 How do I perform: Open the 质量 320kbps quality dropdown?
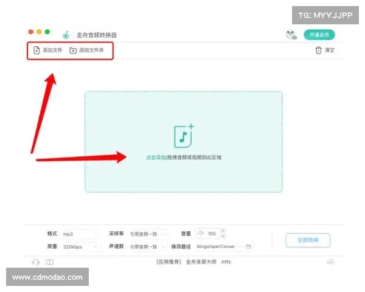pos(80,246)
